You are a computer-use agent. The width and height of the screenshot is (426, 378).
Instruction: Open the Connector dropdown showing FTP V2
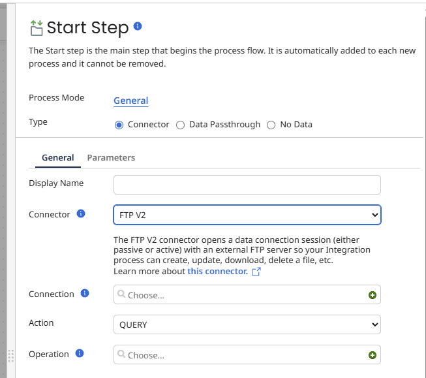247,215
